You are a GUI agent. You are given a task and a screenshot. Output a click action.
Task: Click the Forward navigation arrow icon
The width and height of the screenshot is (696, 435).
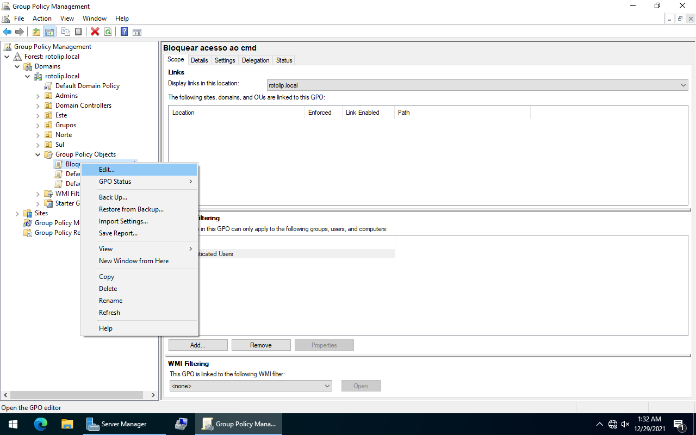point(20,32)
